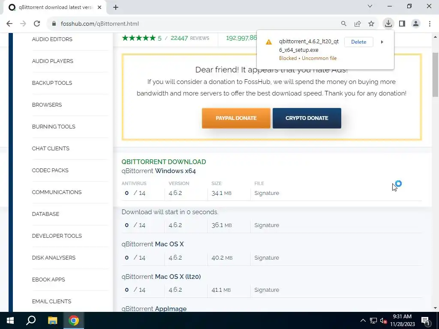Open the AUDIO EDITORS category
This screenshot has height=329, width=439.
pyautogui.click(x=52, y=39)
